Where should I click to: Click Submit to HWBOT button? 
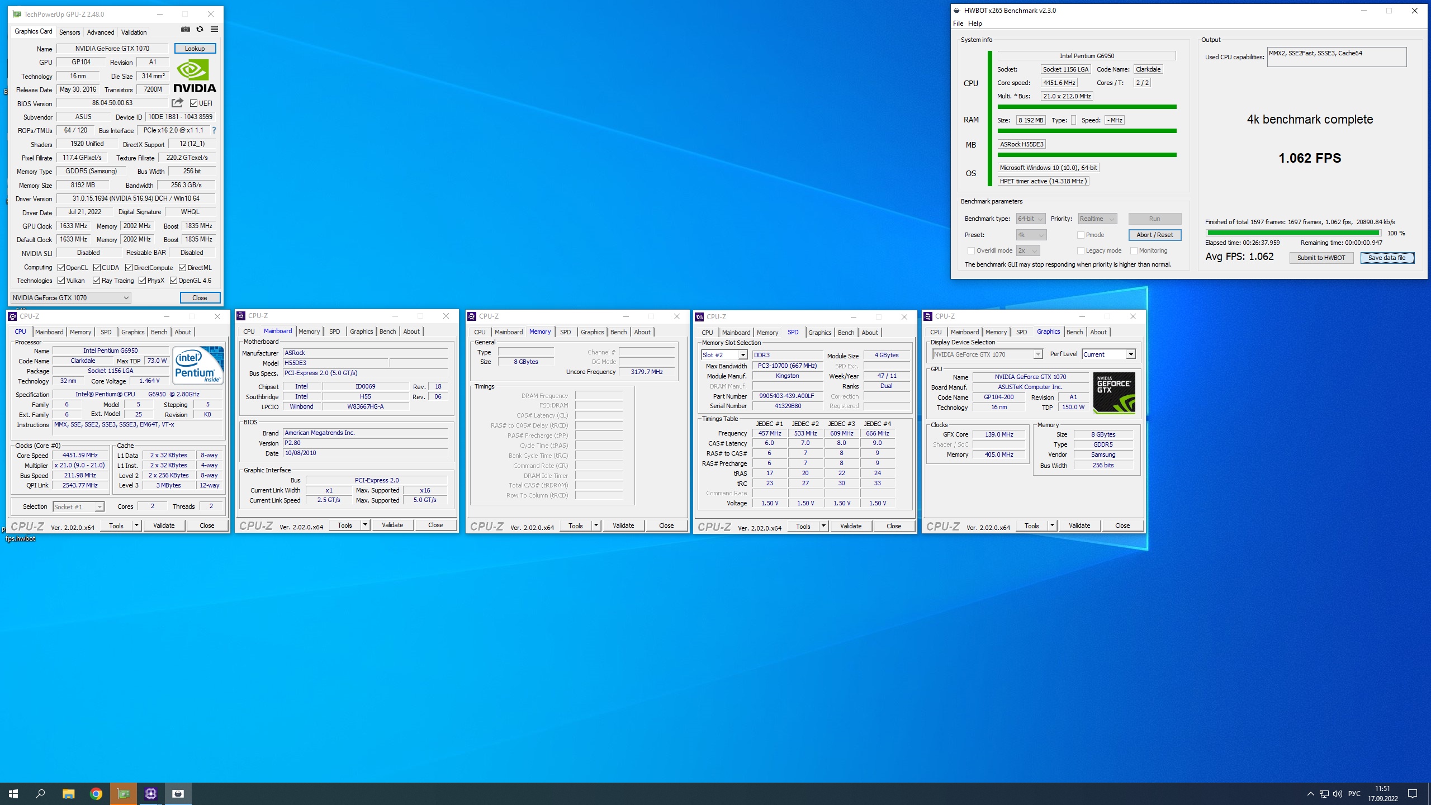1321,258
